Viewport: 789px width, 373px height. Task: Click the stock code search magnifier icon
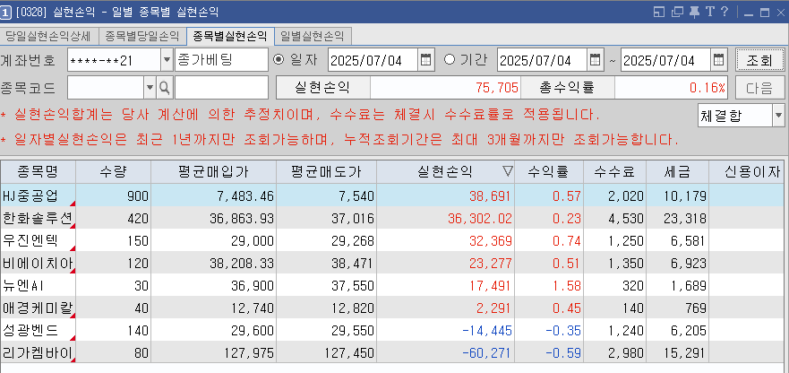(164, 88)
